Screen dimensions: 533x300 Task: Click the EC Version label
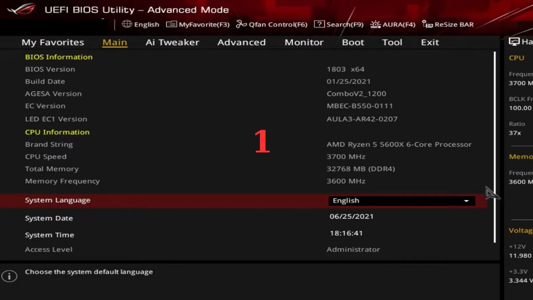pos(45,106)
